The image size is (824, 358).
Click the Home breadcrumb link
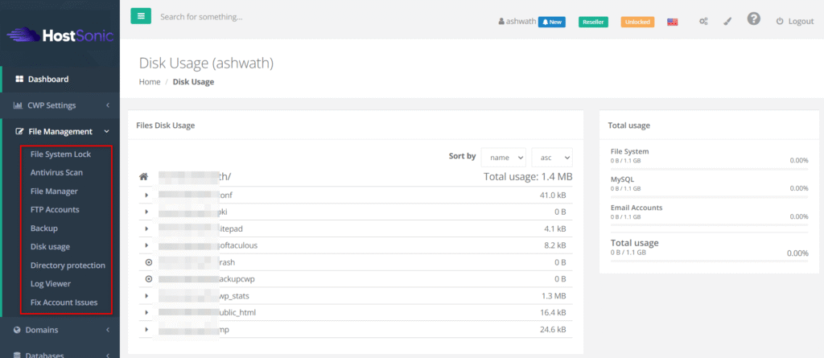pos(150,82)
